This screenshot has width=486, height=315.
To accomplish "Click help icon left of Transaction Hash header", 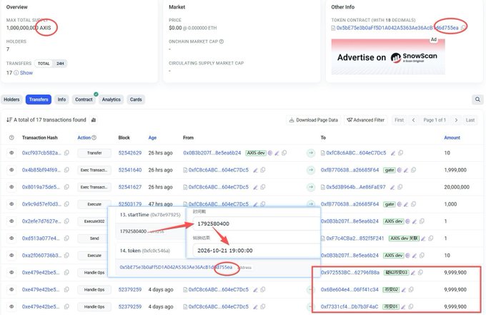I will (x=11, y=137).
